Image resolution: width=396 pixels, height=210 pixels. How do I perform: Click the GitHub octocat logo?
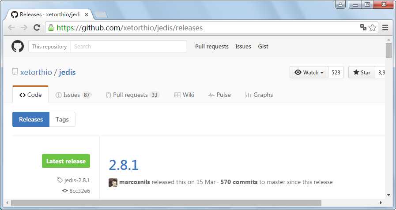[x=18, y=46]
